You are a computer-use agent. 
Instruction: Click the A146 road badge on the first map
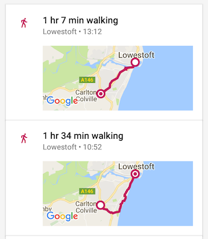click(87, 80)
